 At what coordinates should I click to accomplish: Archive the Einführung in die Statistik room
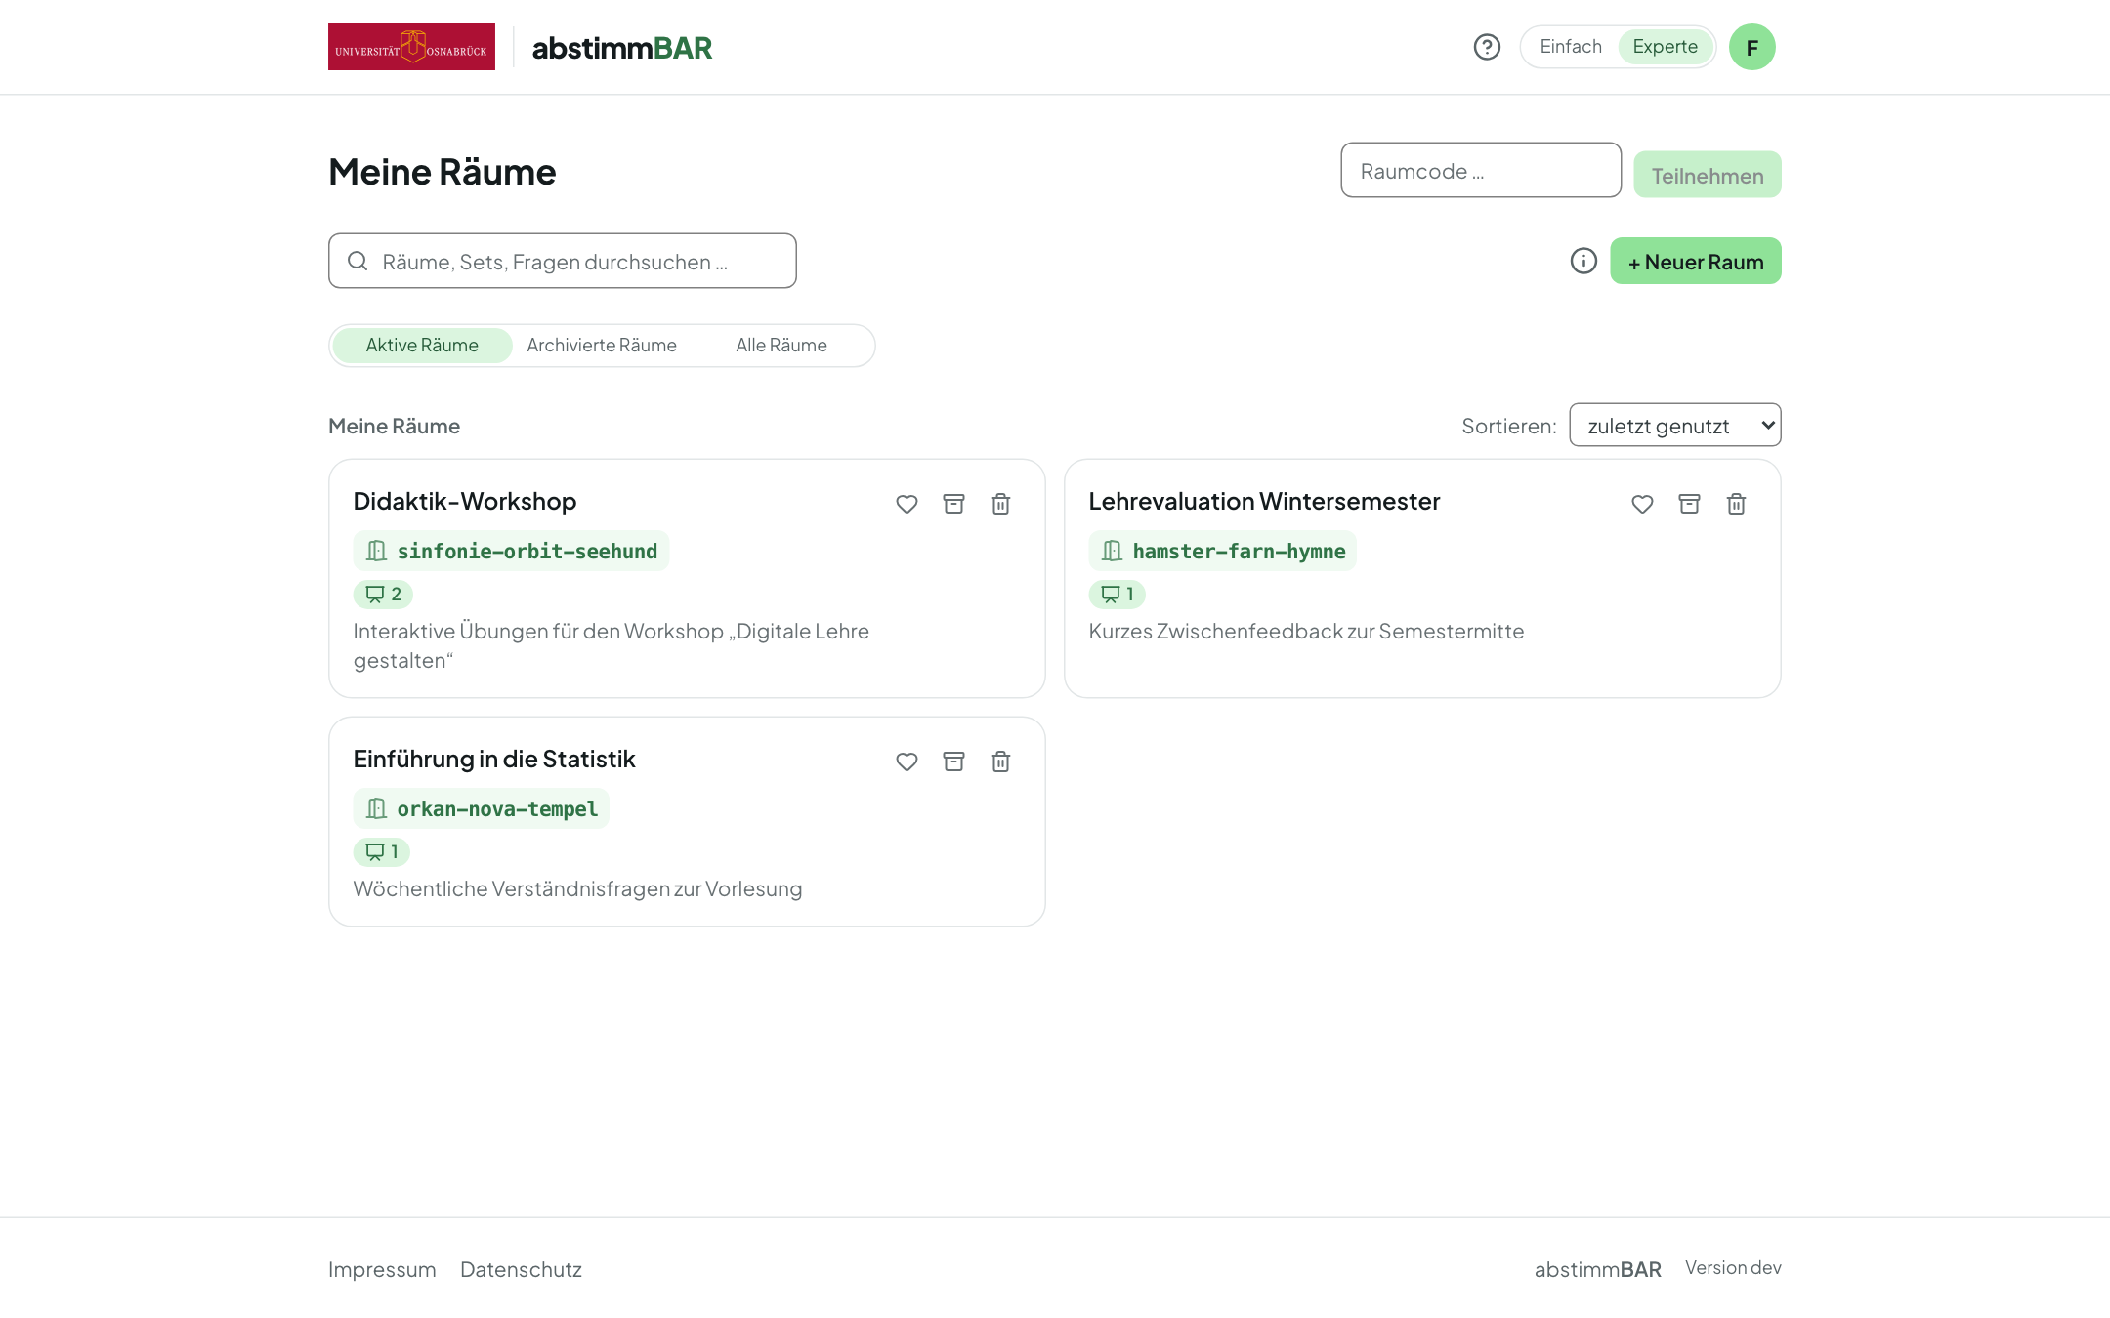click(x=953, y=762)
